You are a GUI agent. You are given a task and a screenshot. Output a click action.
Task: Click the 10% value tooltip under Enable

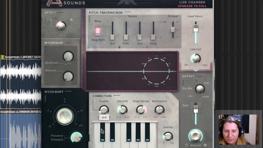(x=104, y=118)
